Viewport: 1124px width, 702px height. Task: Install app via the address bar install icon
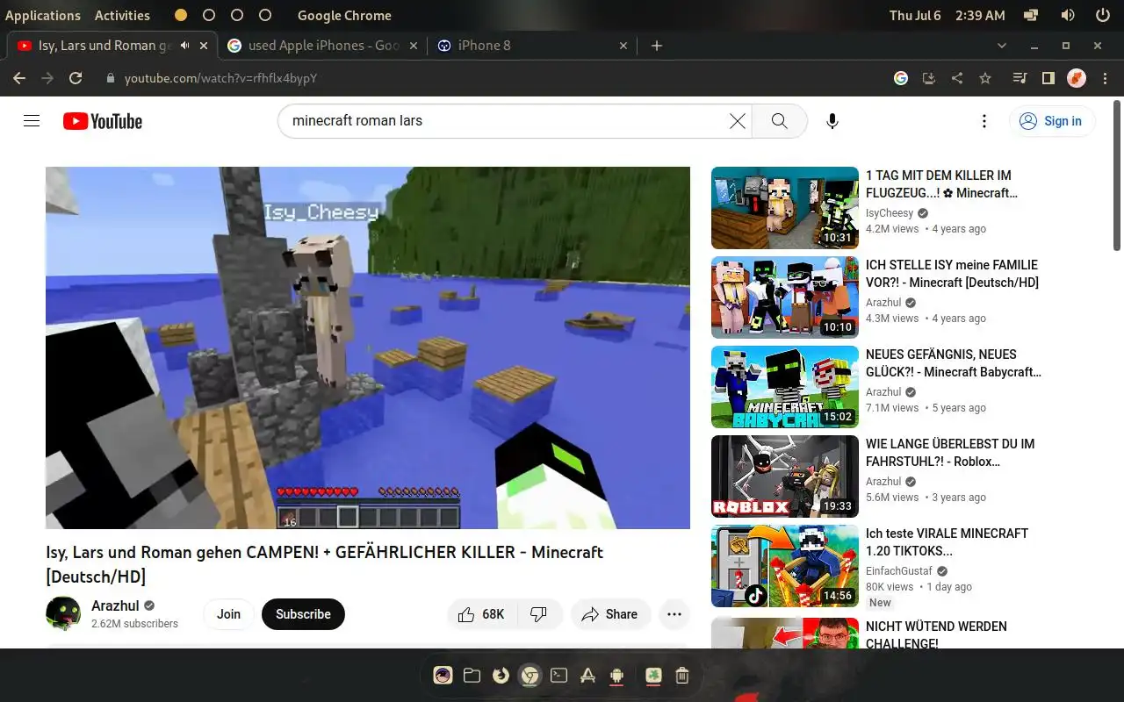(929, 78)
